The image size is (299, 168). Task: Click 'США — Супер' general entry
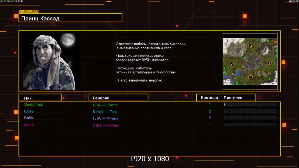(106, 125)
